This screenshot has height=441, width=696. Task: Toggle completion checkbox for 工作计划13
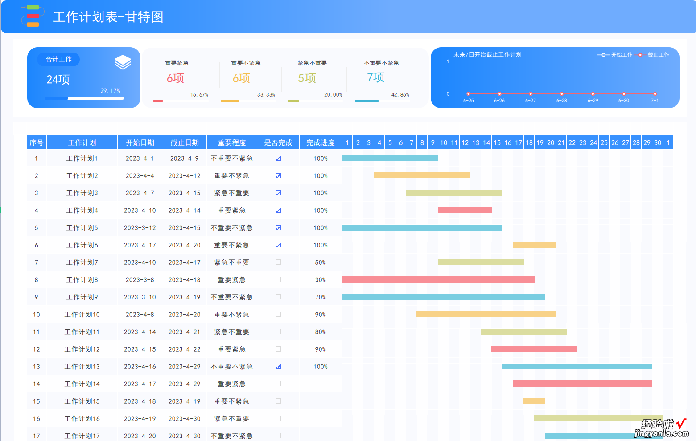(278, 367)
